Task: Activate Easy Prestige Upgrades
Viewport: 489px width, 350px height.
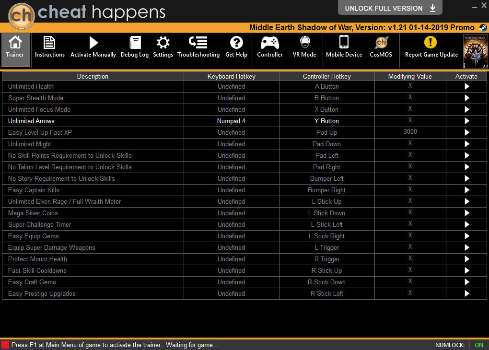Action: (x=466, y=293)
